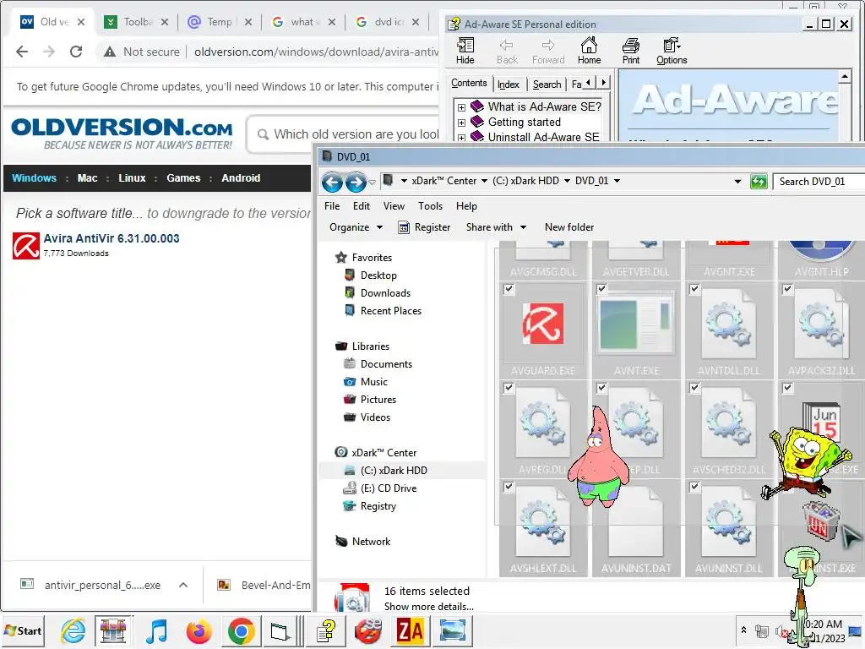Open the help question mark taskbar item
The height and width of the screenshot is (649, 865).
(326, 630)
